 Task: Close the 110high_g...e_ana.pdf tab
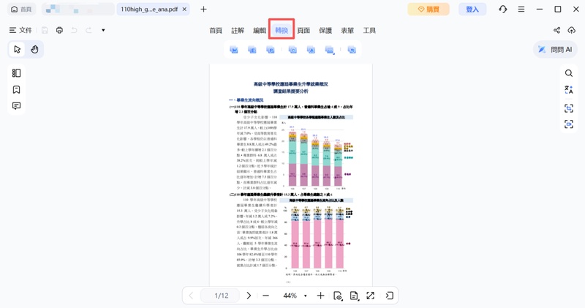(184, 10)
